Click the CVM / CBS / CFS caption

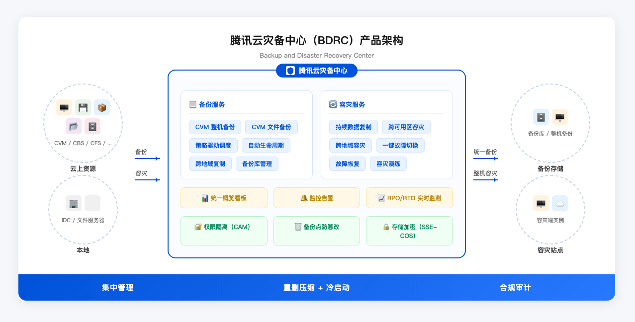(x=83, y=143)
